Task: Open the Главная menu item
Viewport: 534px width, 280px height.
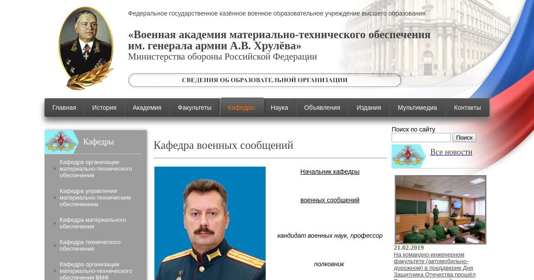Action: click(64, 108)
